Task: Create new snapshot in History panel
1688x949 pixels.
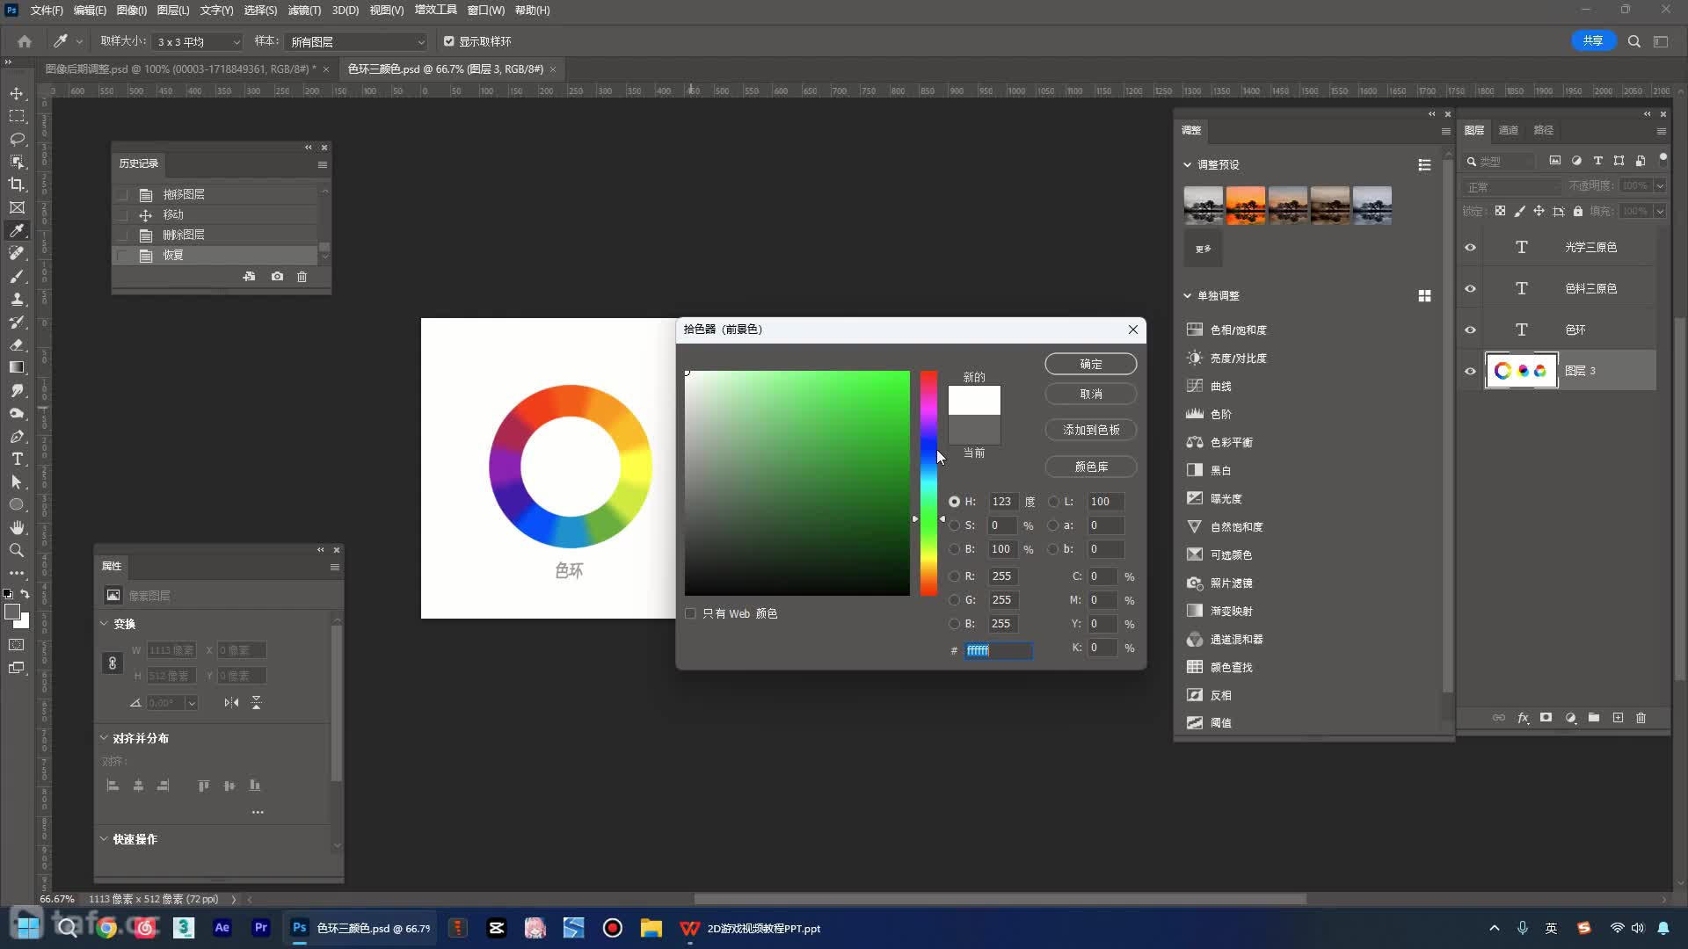Action: tap(277, 276)
